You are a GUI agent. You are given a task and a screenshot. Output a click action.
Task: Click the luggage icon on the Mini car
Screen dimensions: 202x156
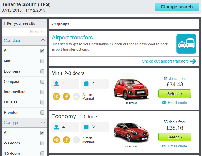click(x=86, y=84)
